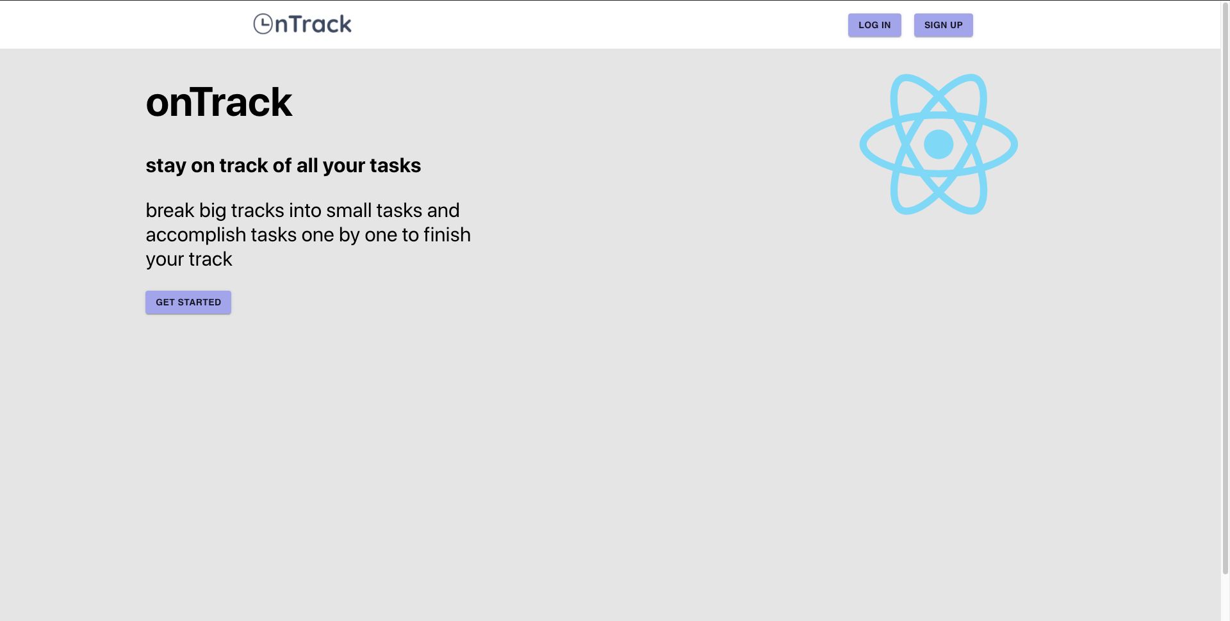Click the vertical page scrollbar
The height and width of the screenshot is (621, 1230).
[1226, 287]
